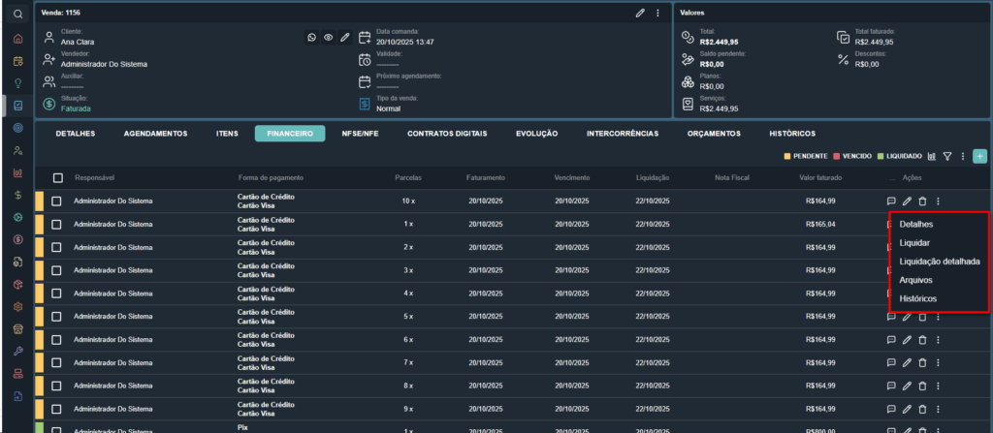Choose Liquidação detalhada from the context menu
This screenshot has width=993, height=433.
pos(939,262)
